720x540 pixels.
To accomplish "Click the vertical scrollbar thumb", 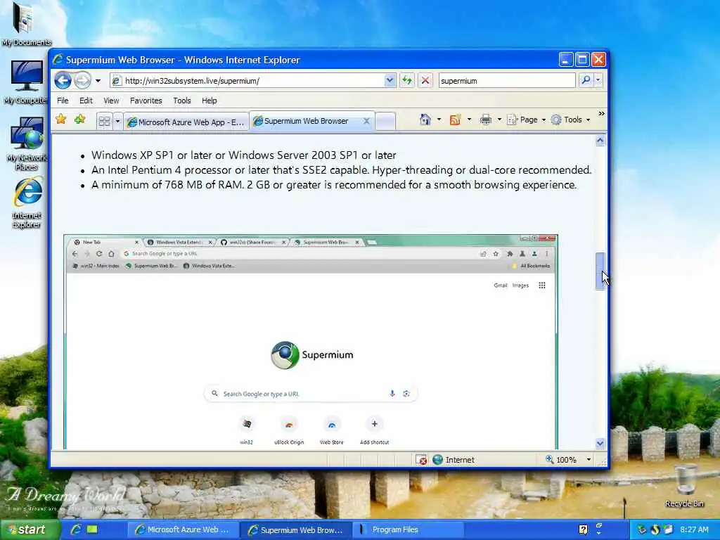I will click(600, 271).
